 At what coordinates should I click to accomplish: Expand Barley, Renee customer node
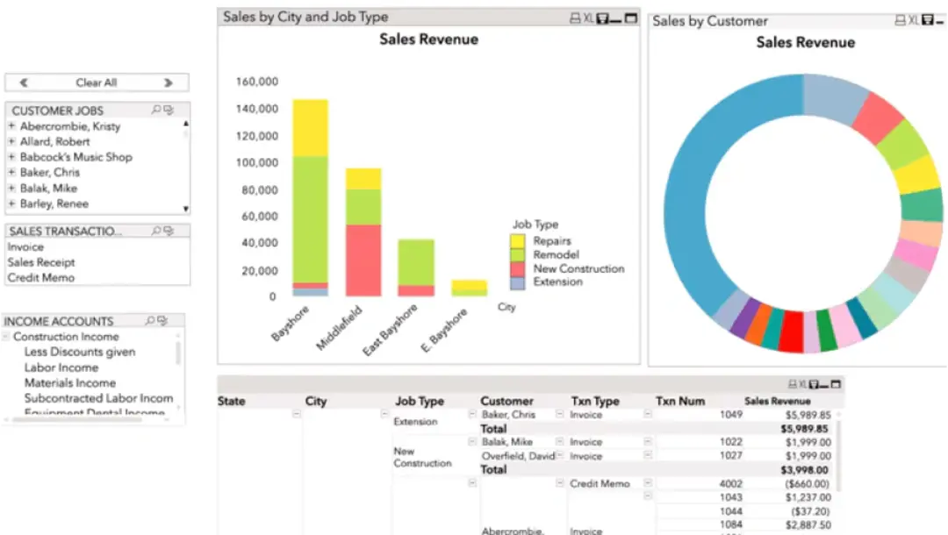(x=11, y=203)
